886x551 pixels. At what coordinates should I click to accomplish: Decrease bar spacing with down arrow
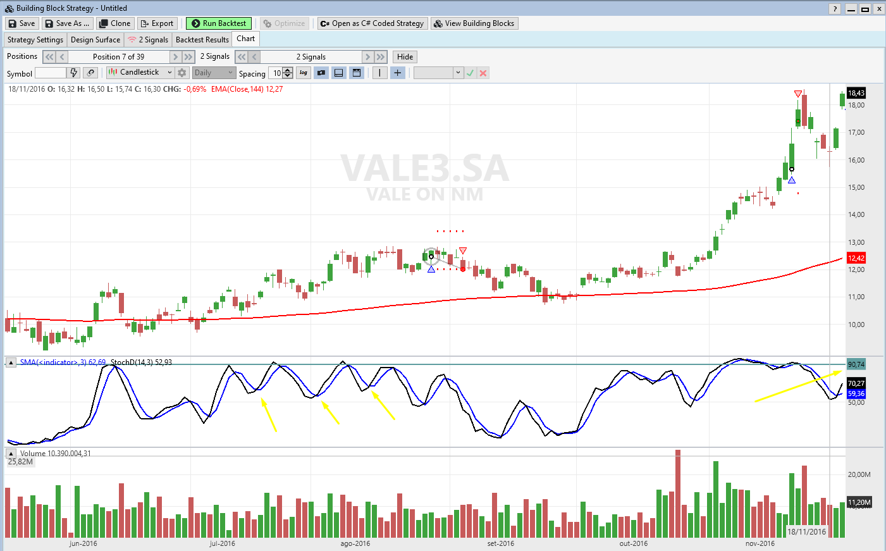(288, 76)
